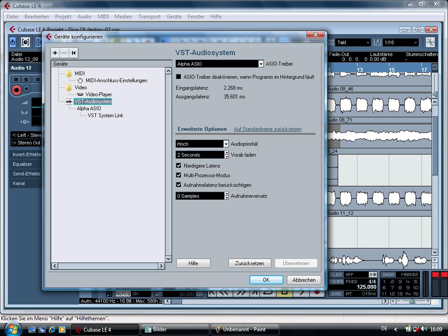Select VST-Audiosystem in the device tree
The height and width of the screenshot is (336, 448).
pos(93,101)
